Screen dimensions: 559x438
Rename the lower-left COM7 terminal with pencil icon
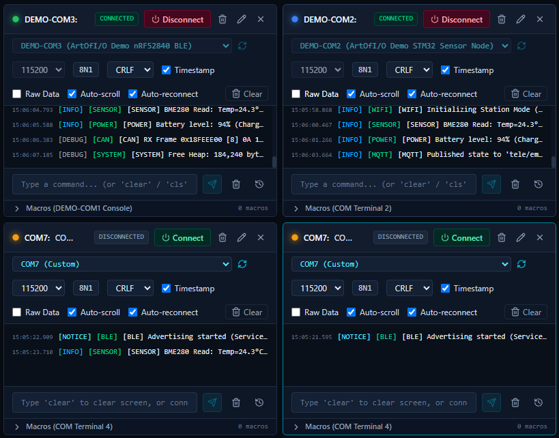[x=242, y=237]
